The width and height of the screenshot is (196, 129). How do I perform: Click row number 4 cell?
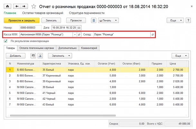(10, 87)
